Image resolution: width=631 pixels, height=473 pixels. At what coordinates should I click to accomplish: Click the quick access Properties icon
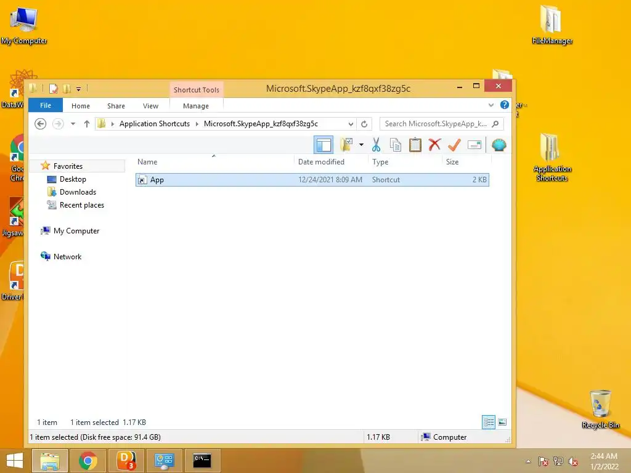tap(54, 89)
